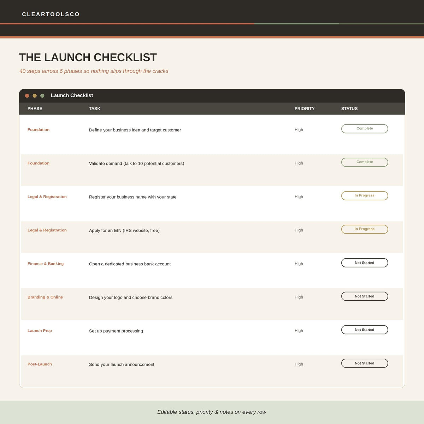424x424 pixels.
Task: Select task Validate demand (talk to 10 potential customers)
Action: pyautogui.click(x=136, y=164)
